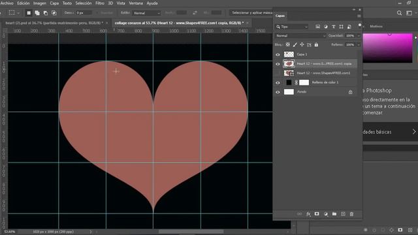This screenshot has width=418, height=235.
Task: Expand the status bar info arrow
Action: click(91, 232)
